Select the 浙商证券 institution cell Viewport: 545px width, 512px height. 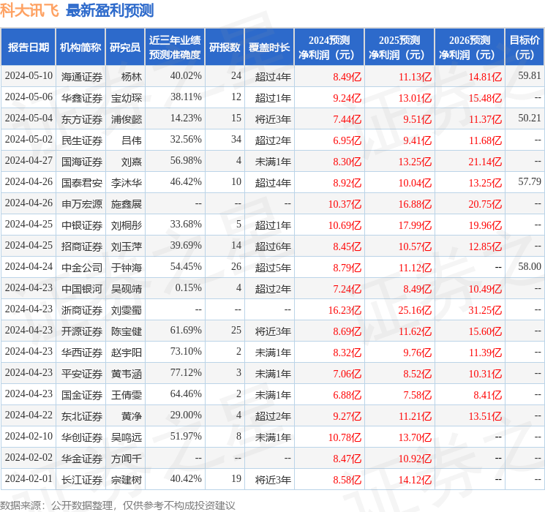tap(82, 309)
